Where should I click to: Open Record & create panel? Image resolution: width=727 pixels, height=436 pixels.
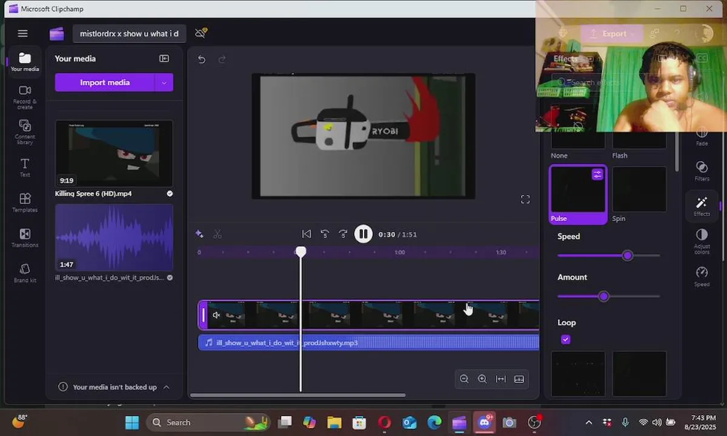(25, 97)
